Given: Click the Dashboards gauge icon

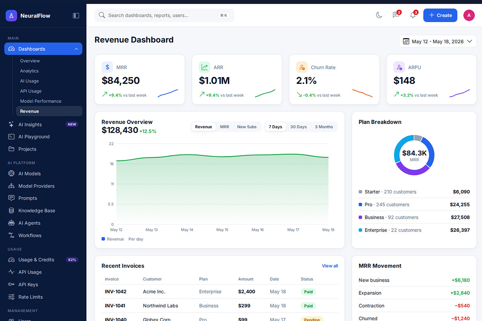Looking at the screenshot, I should [11, 49].
